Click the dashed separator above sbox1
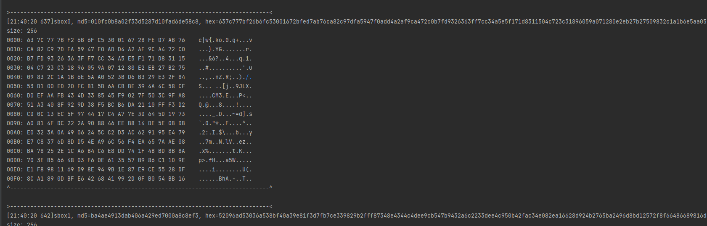707x226 pixels. pos(140,207)
